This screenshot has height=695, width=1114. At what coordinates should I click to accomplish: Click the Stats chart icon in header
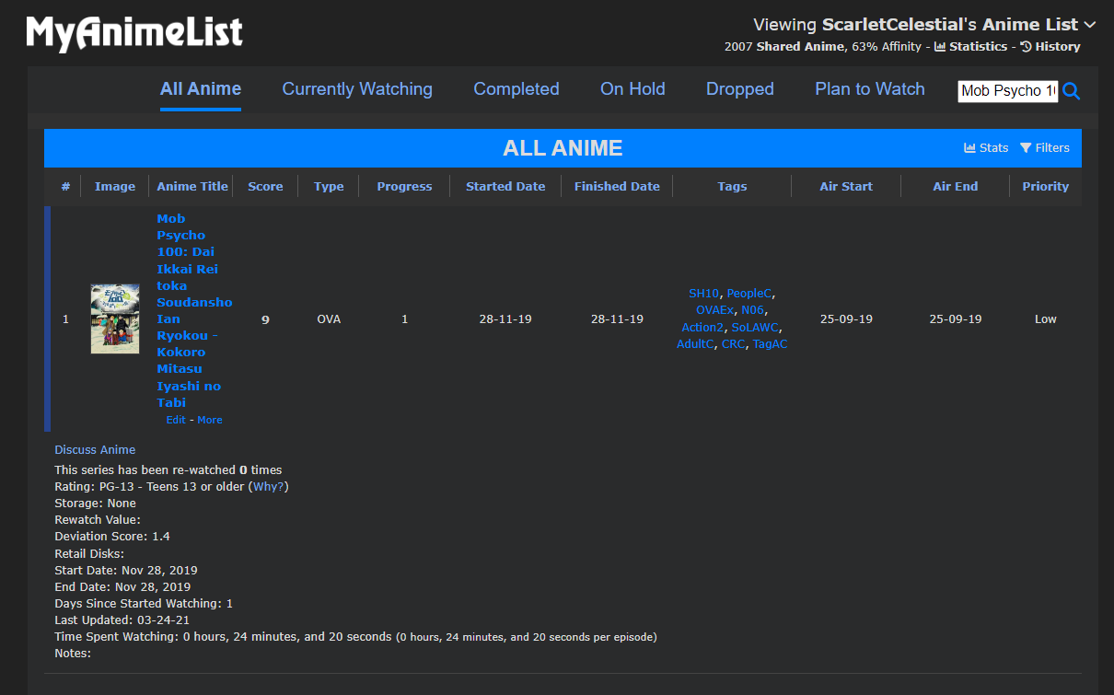click(x=986, y=147)
